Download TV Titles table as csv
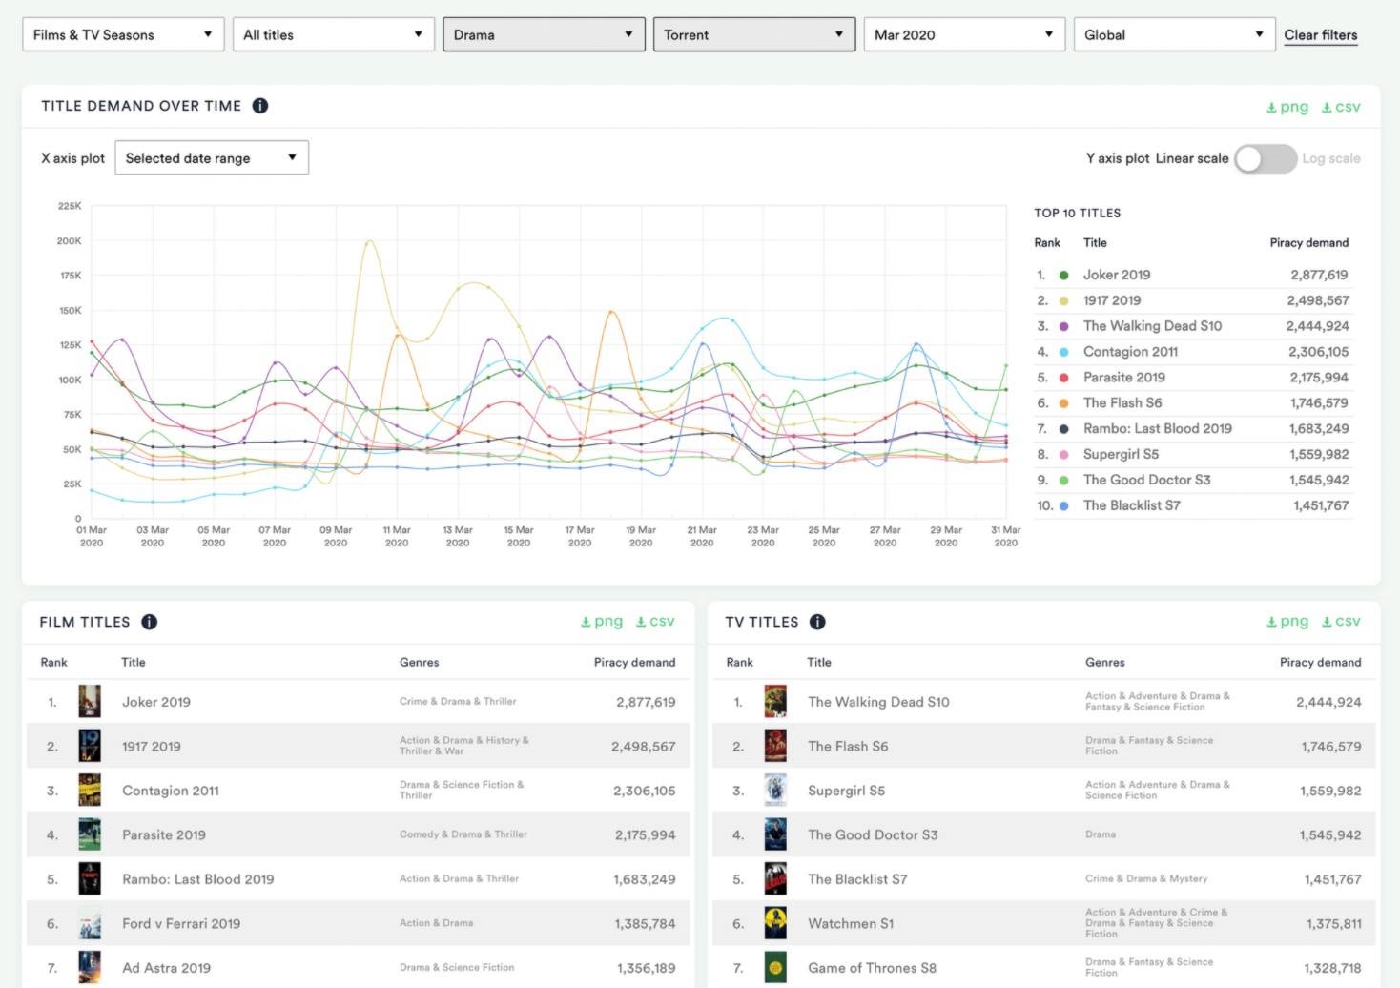Viewport: 1400px width, 988px height. [1341, 622]
